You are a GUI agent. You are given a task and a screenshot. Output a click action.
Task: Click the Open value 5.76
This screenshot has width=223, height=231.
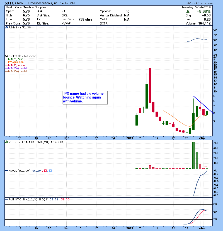pos(26,11)
